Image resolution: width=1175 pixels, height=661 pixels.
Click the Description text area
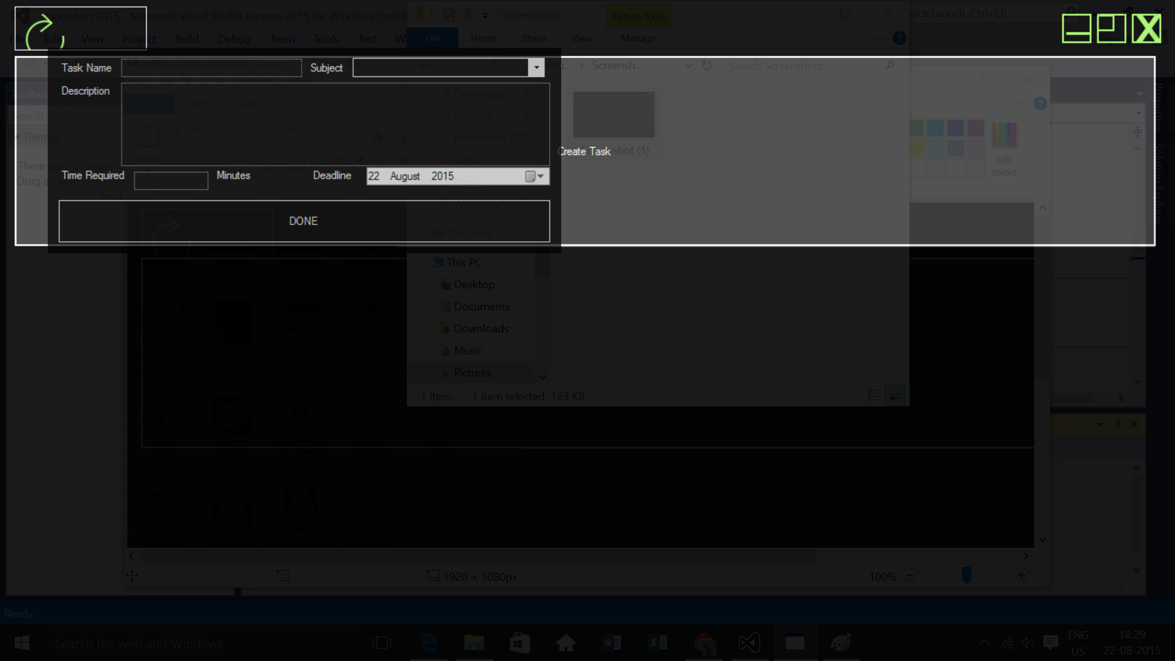[335, 124]
